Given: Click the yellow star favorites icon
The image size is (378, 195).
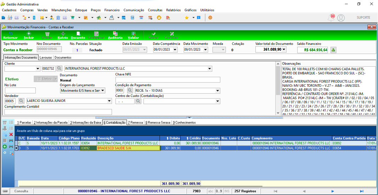Looking at the screenshot, I should (187, 18).
